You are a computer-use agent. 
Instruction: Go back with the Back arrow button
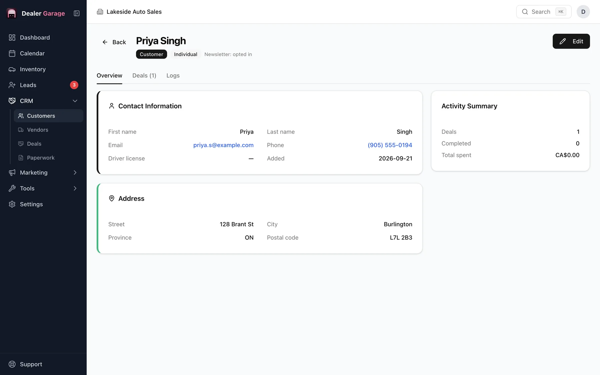[x=114, y=42]
